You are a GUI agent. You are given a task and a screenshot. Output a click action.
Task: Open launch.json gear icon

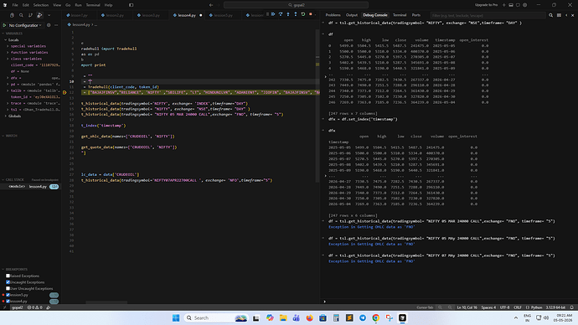point(49,25)
